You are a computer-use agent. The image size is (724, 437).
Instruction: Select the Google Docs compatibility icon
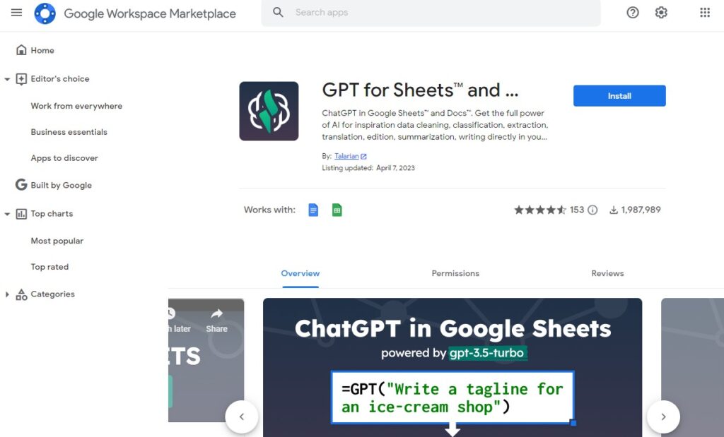(313, 210)
